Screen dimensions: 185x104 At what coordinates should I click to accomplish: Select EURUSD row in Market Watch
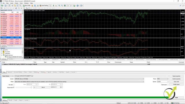(11, 37)
